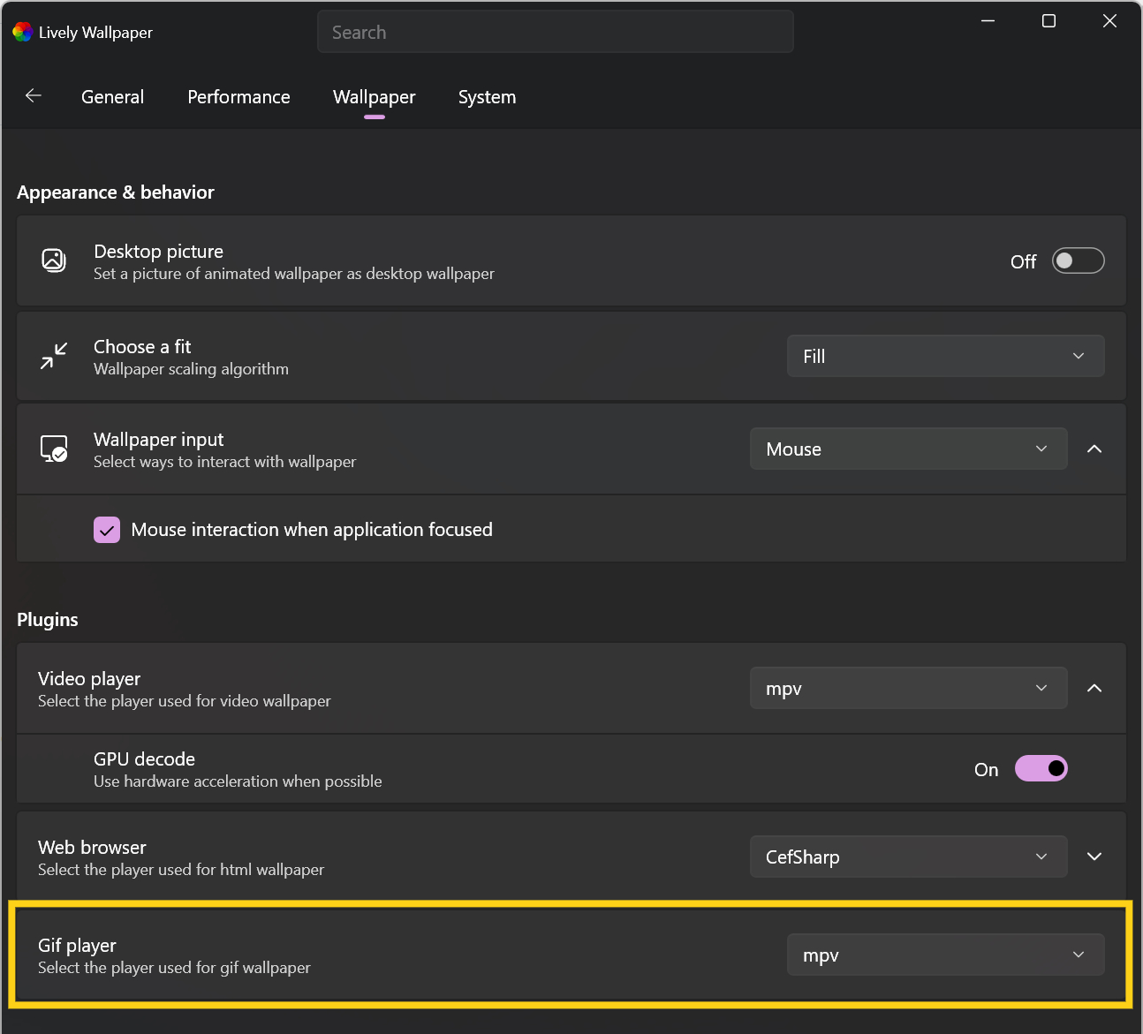Viewport: 1143px width, 1034px height.
Task: Click inside the Search field
Action: click(555, 31)
